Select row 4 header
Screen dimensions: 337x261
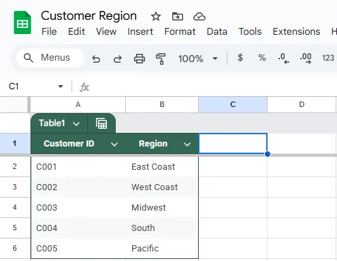tap(15, 207)
